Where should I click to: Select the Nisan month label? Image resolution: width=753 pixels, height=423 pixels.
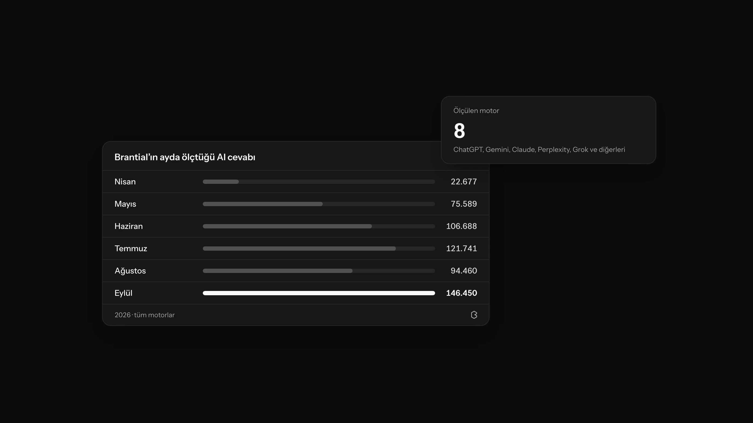pyautogui.click(x=125, y=181)
